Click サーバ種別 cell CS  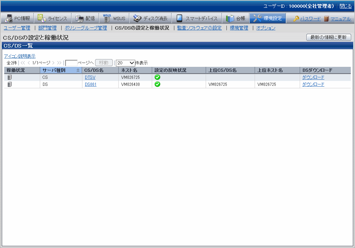tap(45, 77)
